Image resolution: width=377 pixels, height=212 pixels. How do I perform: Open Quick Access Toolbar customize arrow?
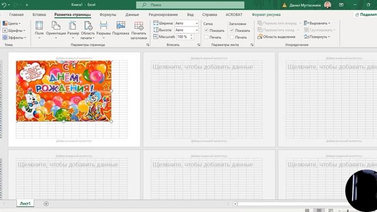(27, 5)
